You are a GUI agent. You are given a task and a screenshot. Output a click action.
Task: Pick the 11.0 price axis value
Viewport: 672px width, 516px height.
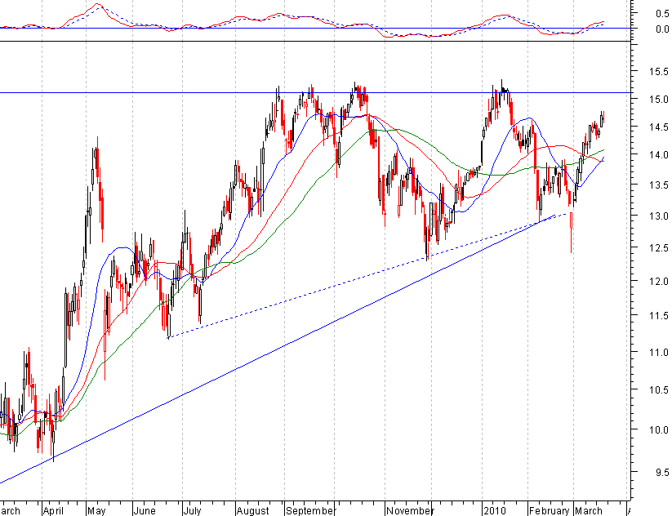(659, 352)
